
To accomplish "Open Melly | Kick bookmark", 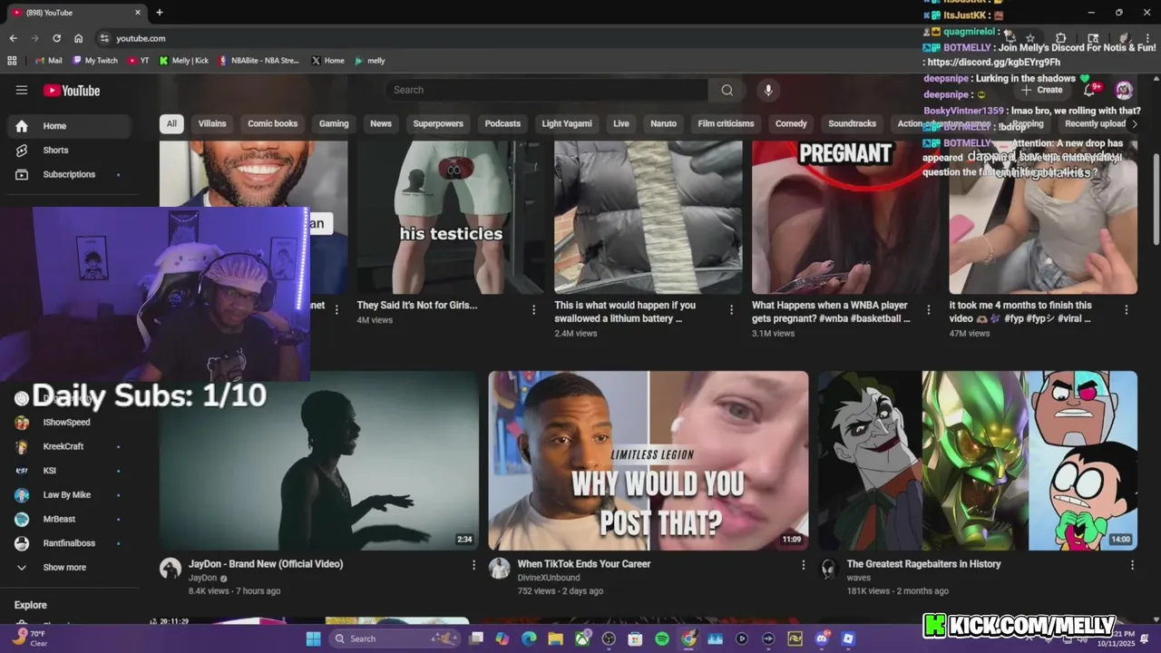I will 183,61.
